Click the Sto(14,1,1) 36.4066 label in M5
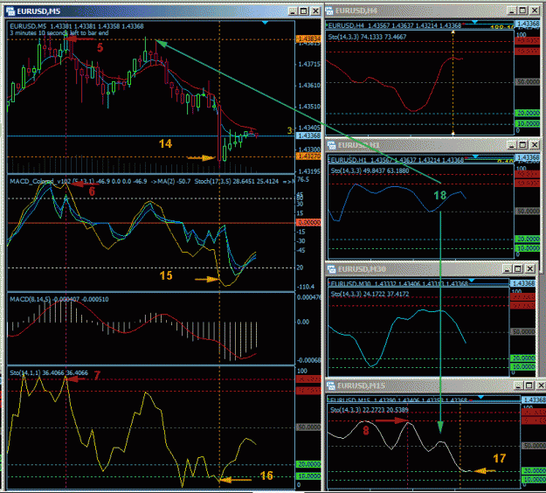 click(x=49, y=373)
